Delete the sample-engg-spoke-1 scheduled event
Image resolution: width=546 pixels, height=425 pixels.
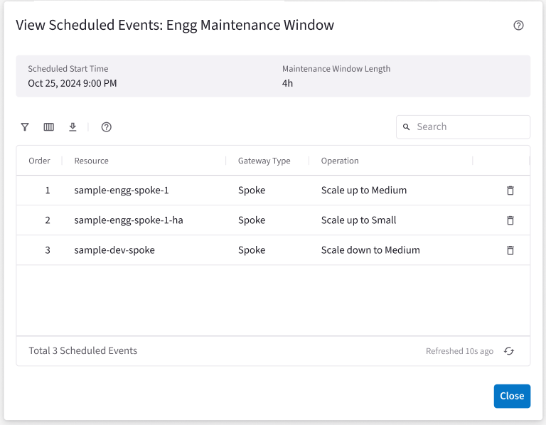pos(510,190)
